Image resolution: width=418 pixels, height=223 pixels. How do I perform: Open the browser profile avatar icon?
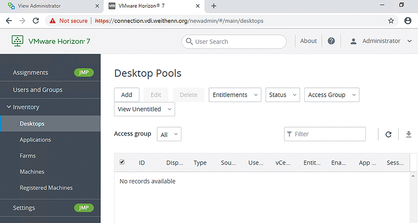[408, 21]
